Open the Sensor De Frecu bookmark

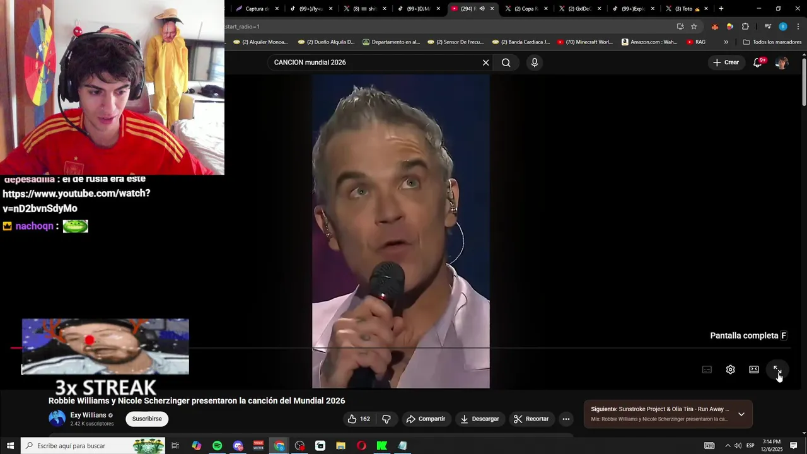point(455,42)
